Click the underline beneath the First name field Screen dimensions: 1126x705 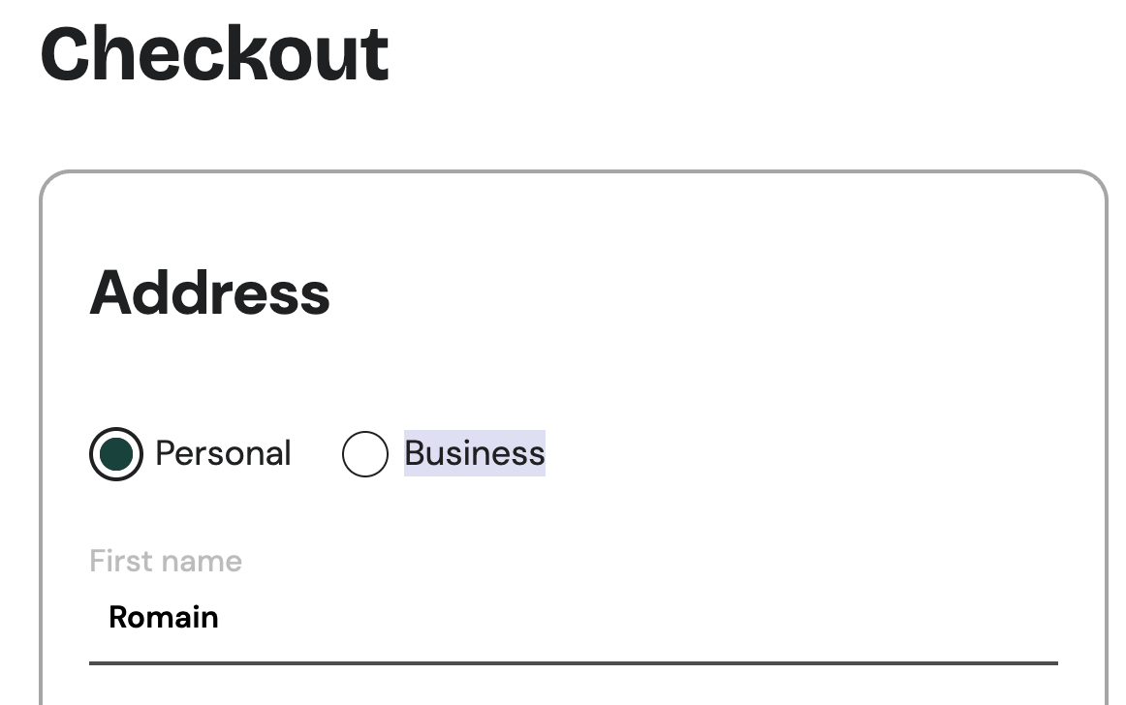point(572,663)
